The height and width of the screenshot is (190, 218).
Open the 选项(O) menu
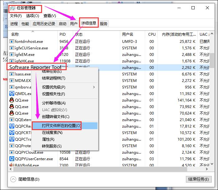point(32,16)
